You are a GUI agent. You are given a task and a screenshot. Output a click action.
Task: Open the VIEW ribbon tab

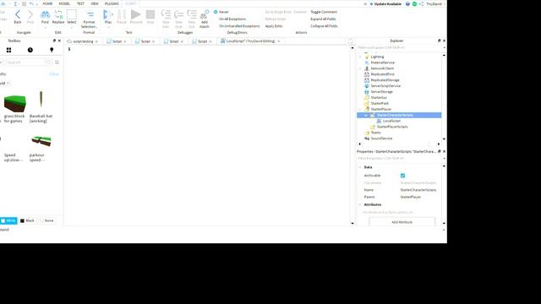point(95,3)
